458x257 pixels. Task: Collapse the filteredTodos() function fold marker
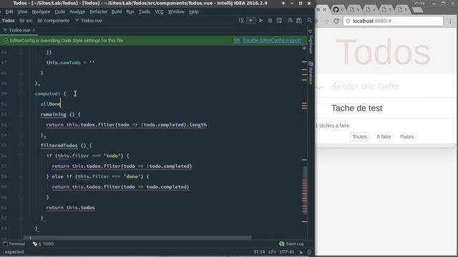[x=21, y=145]
